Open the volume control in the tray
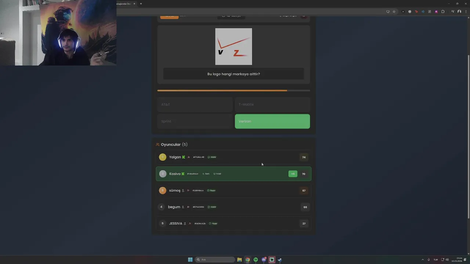470x264 pixels. [447, 260]
